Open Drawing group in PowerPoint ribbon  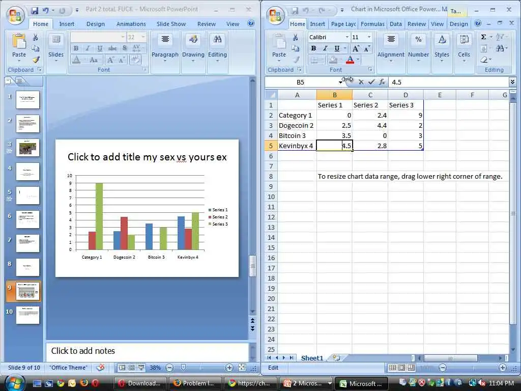tap(193, 48)
